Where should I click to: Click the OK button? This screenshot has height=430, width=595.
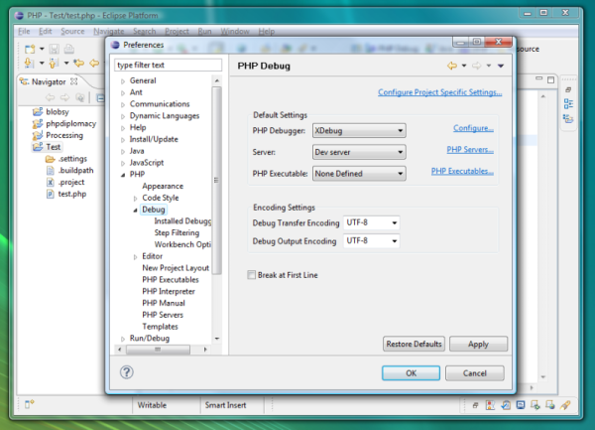click(411, 373)
